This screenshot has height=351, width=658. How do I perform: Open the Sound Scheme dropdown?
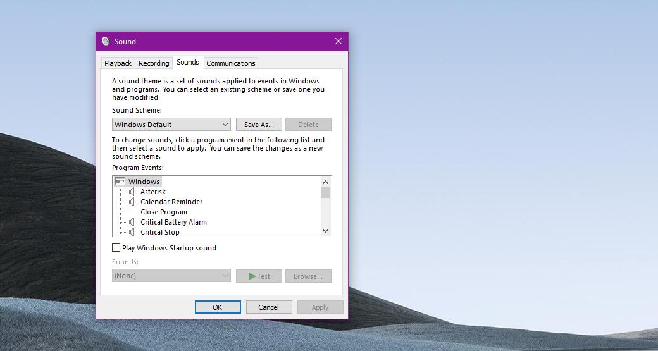(x=171, y=125)
